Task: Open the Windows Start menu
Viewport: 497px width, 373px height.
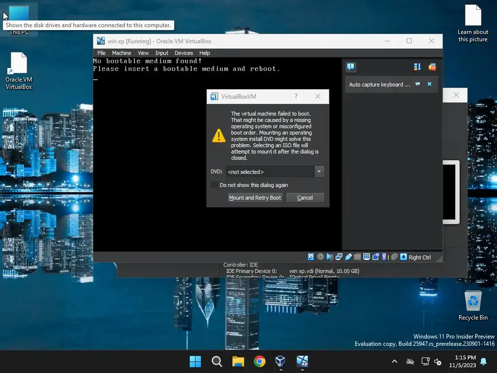Action: (195, 361)
